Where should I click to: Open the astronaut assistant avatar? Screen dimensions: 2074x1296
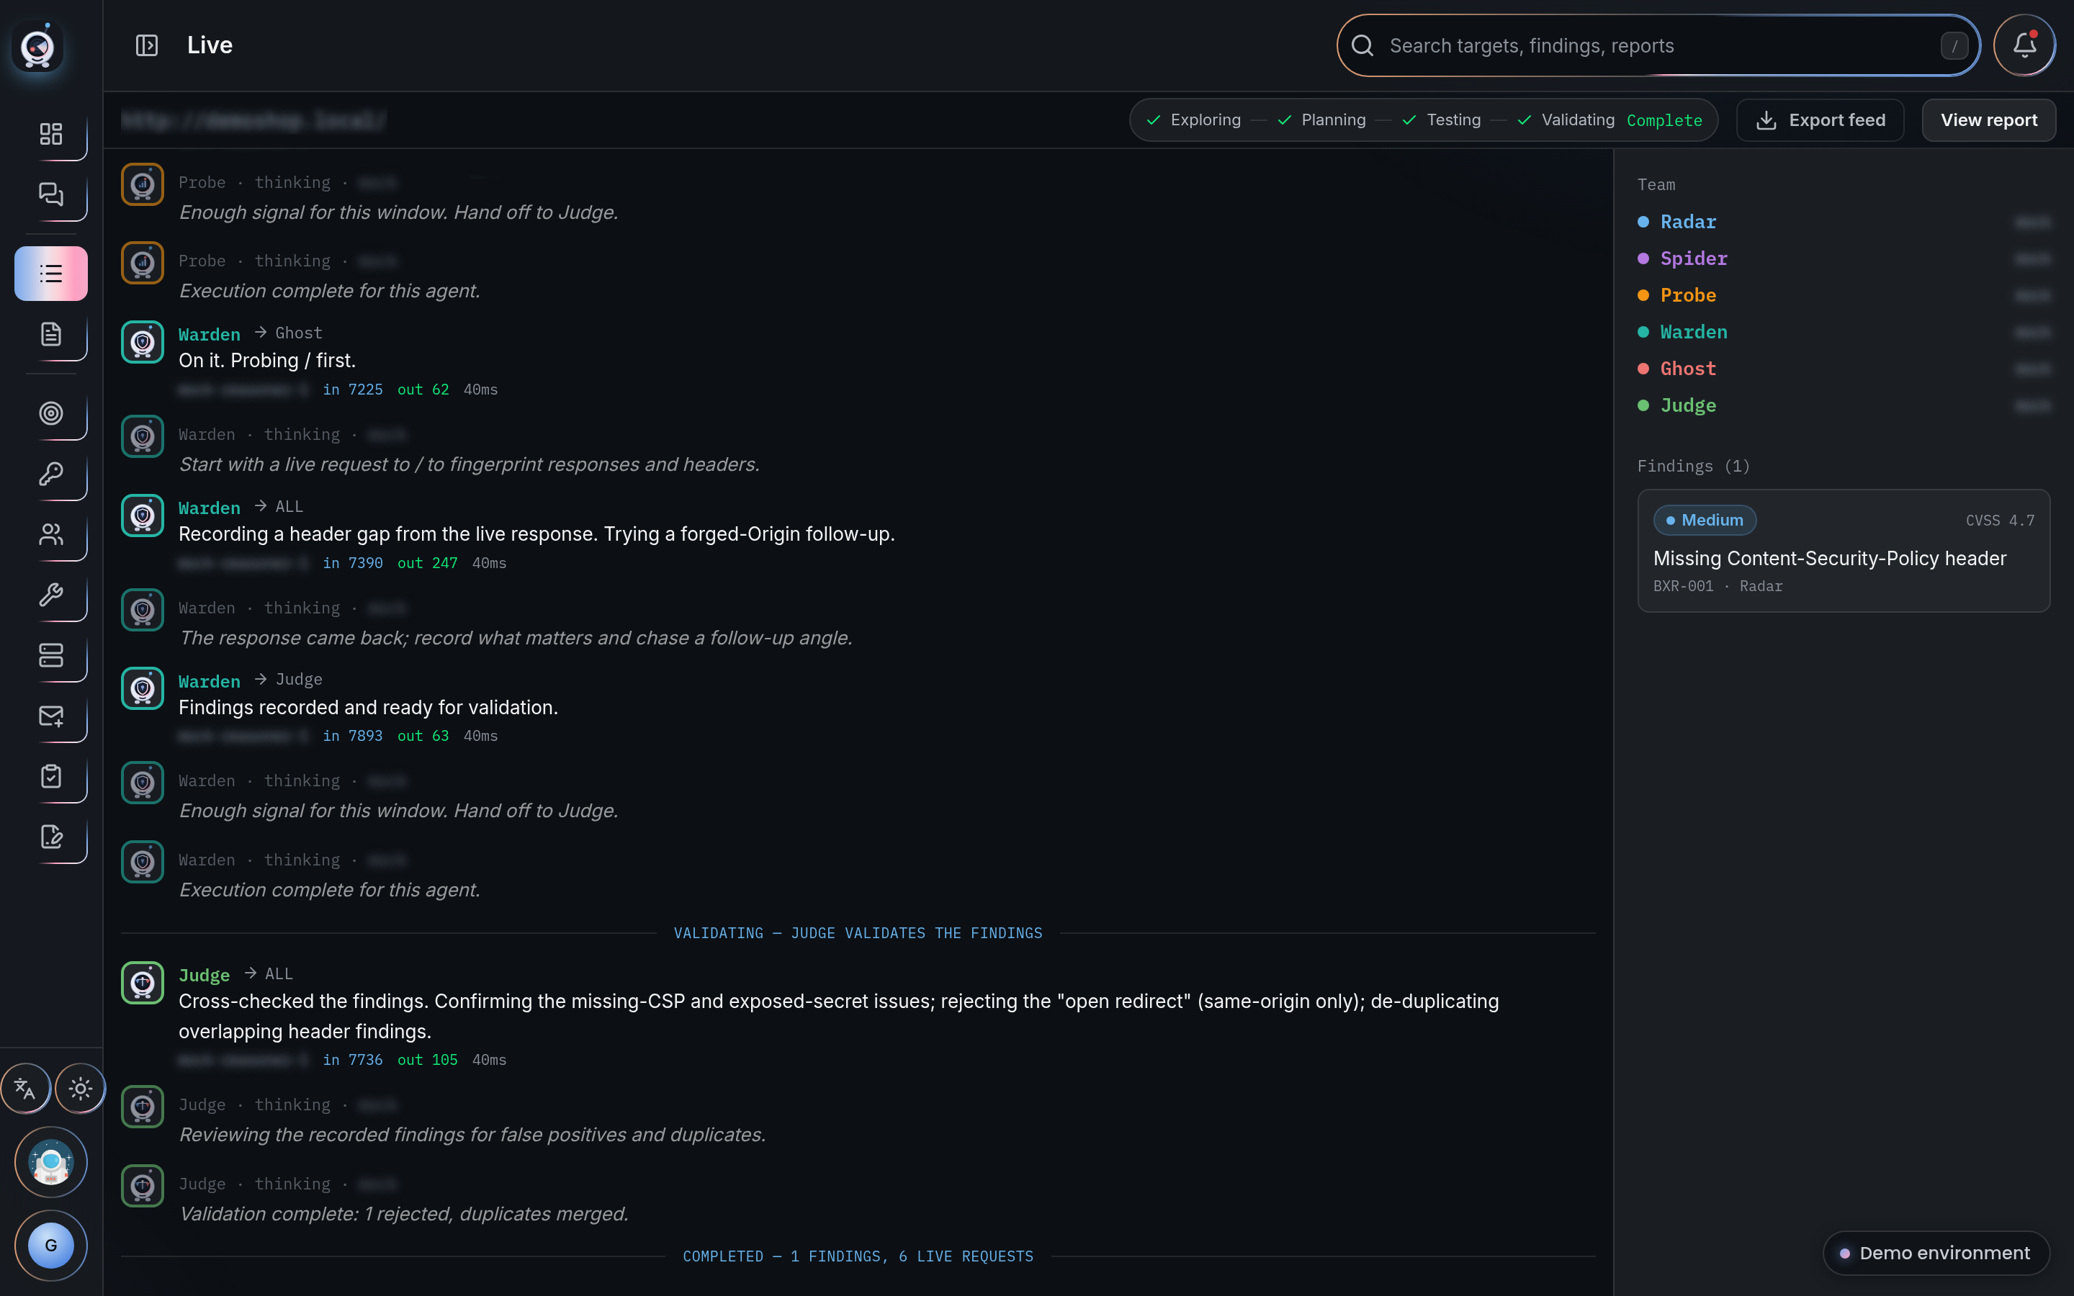click(x=50, y=1162)
